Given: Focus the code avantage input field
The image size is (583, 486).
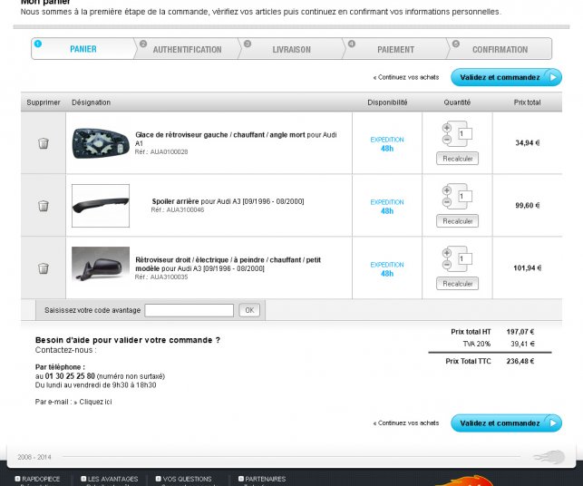Looking at the screenshot, I should pos(189,310).
